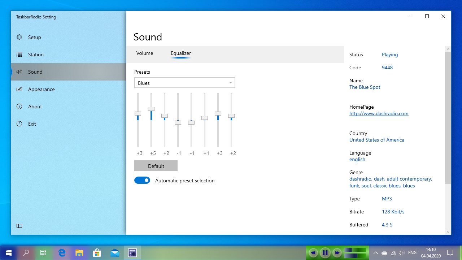Image resolution: width=462 pixels, height=260 pixels.
Task: Select the Sound section in the sidebar
Action: pyautogui.click(x=69, y=72)
